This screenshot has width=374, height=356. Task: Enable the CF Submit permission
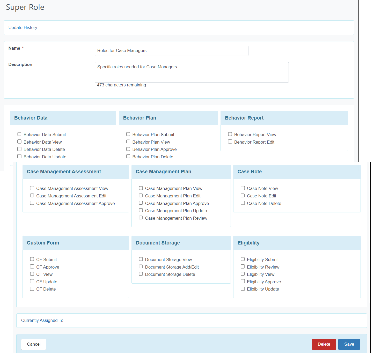[32, 259]
